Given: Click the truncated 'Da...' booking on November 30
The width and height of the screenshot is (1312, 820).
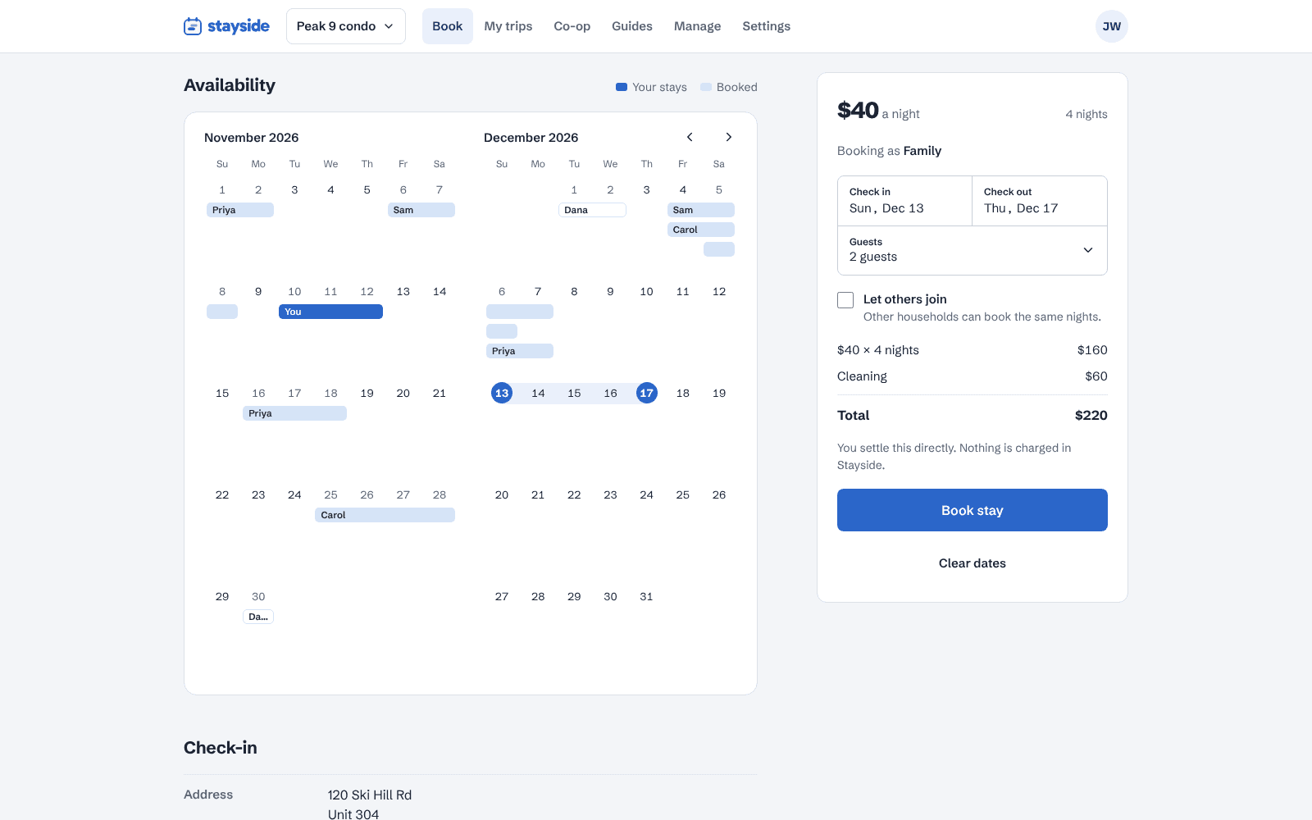Looking at the screenshot, I should (258, 617).
